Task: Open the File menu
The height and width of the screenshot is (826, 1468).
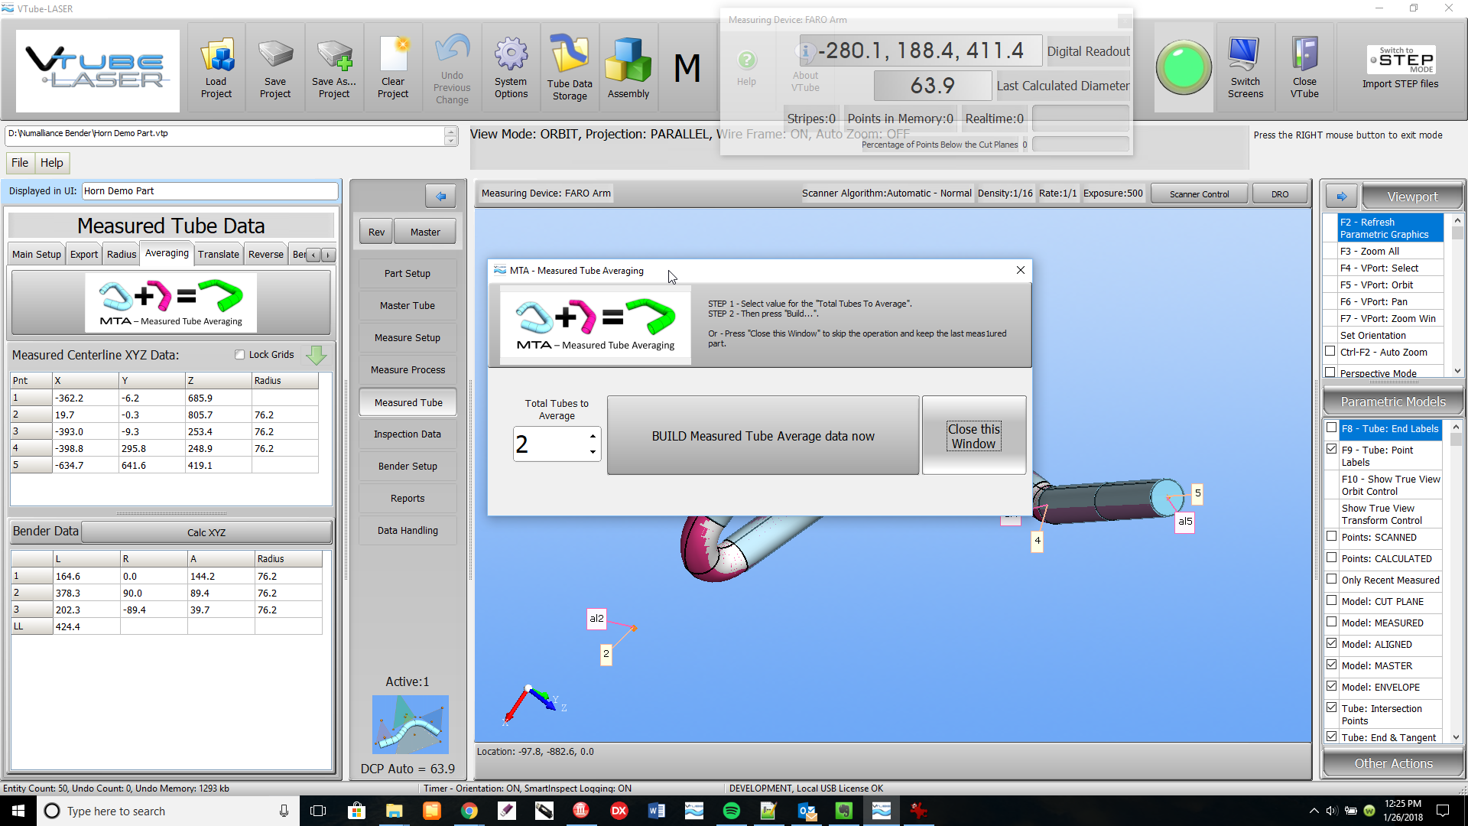Action: coord(20,163)
